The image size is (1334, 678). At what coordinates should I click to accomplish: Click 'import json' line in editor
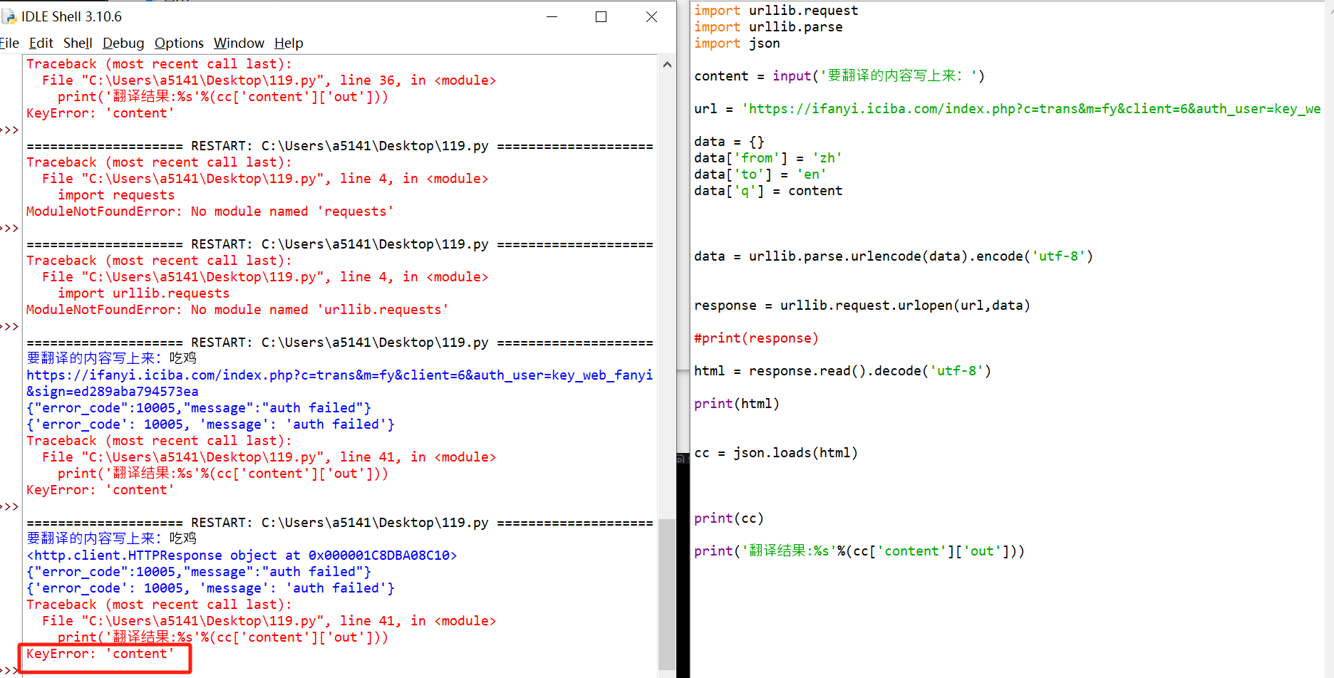pyautogui.click(x=737, y=43)
